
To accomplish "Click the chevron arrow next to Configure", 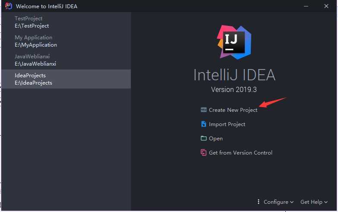I will 292,203.
